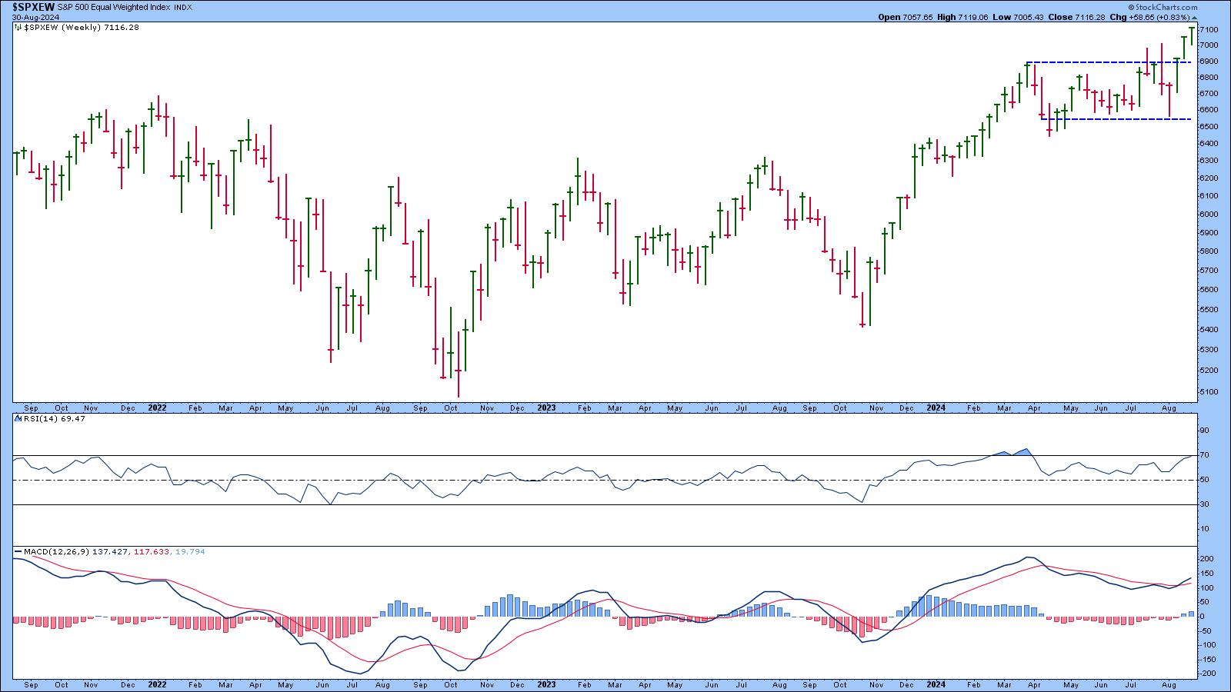Screen dimensions: 1231x692
Task: Click the 2023 label on price time axis
Action: (546, 408)
